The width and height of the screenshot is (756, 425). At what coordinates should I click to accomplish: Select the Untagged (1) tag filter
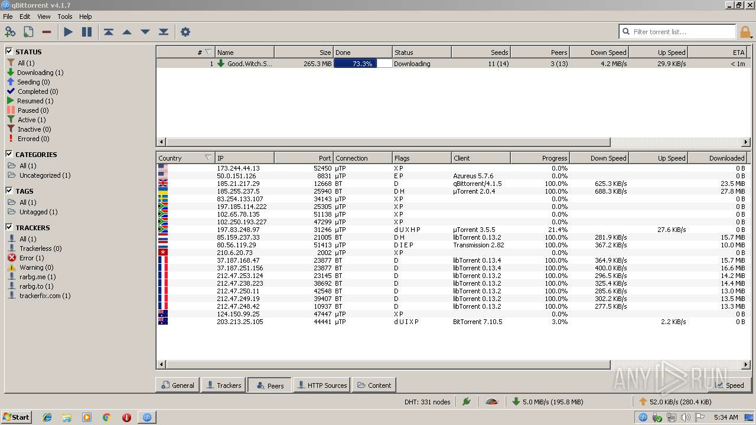pos(32,212)
